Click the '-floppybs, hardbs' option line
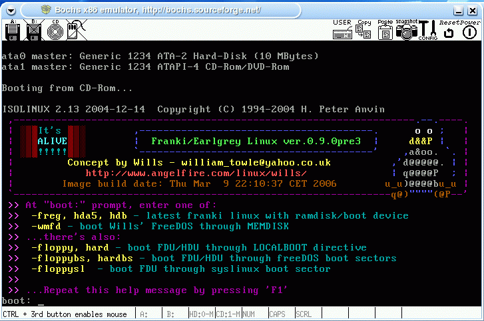The height and width of the screenshot is (321, 484). pos(214,258)
